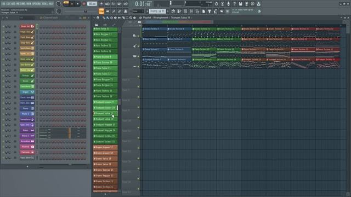This screenshot has height=197, width=351.
Task: Toggle the loop recording icon
Action: click(126, 4)
